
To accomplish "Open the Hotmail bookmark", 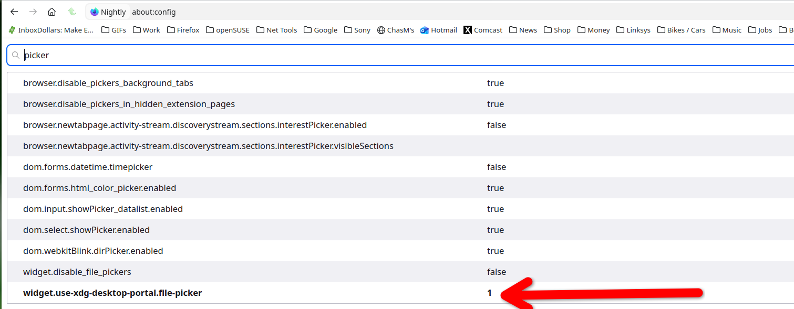I will (438, 30).
